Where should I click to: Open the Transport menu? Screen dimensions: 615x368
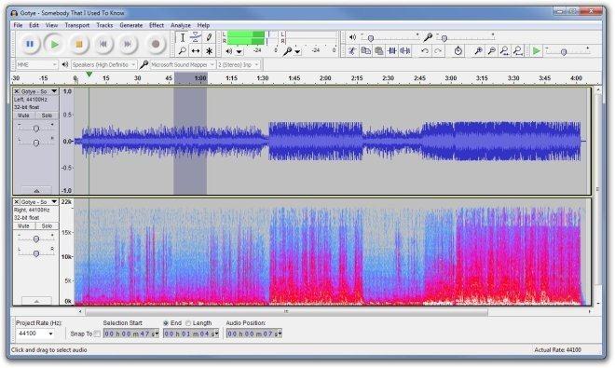[x=77, y=25]
